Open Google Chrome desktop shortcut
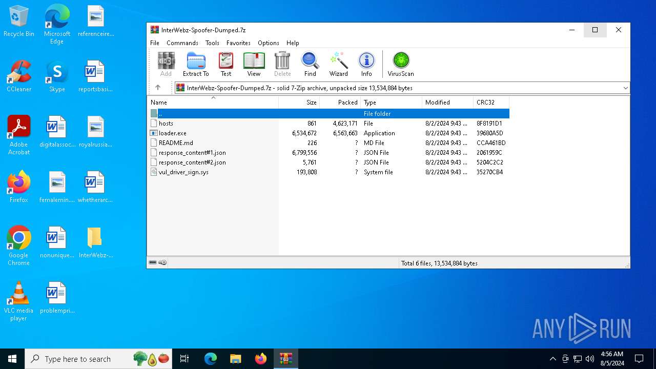This screenshot has width=656, height=369. (19, 245)
